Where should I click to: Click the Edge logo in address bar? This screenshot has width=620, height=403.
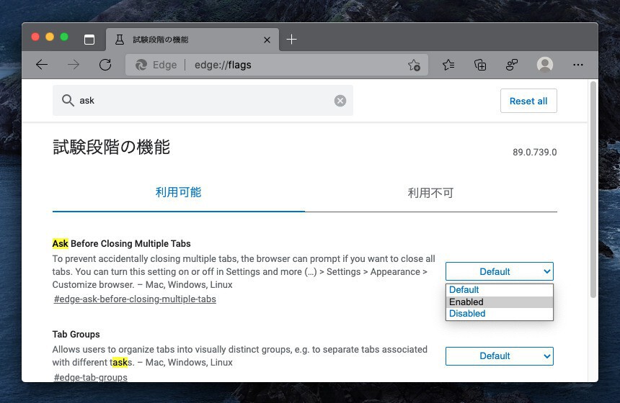point(141,65)
